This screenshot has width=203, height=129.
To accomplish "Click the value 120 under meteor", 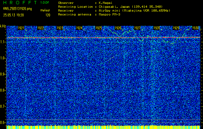I will (x=48, y=15).
